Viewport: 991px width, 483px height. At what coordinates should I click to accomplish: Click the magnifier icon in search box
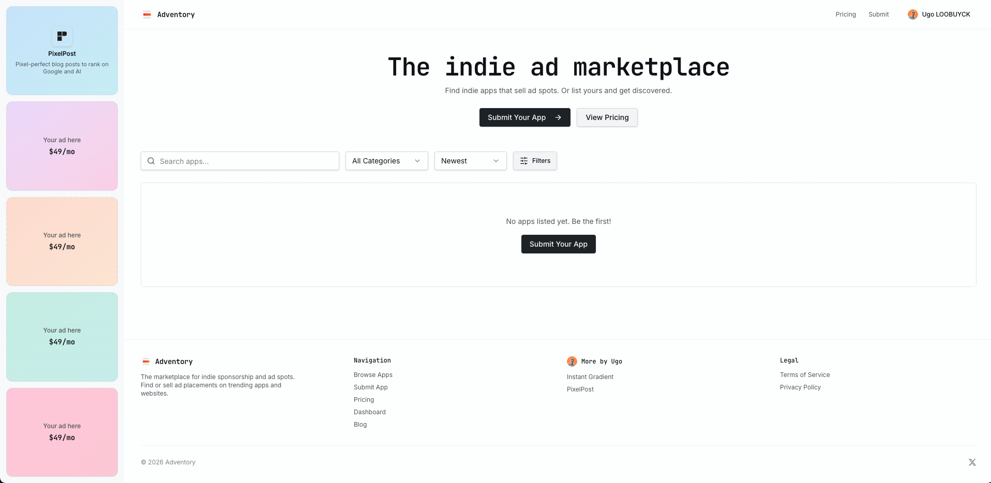tap(151, 161)
